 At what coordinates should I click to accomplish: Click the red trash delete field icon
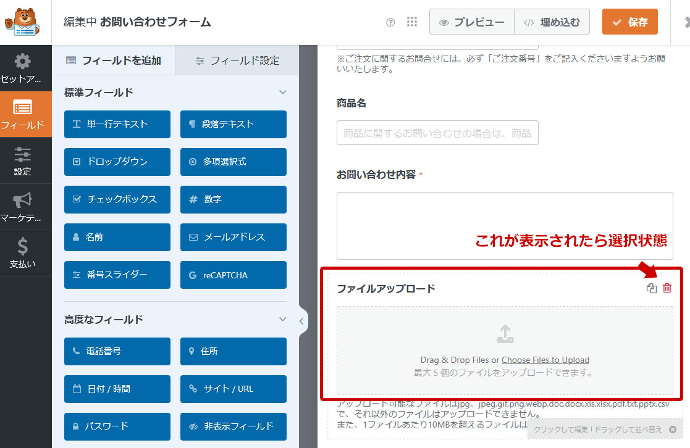pyautogui.click(x=667, y=288)
